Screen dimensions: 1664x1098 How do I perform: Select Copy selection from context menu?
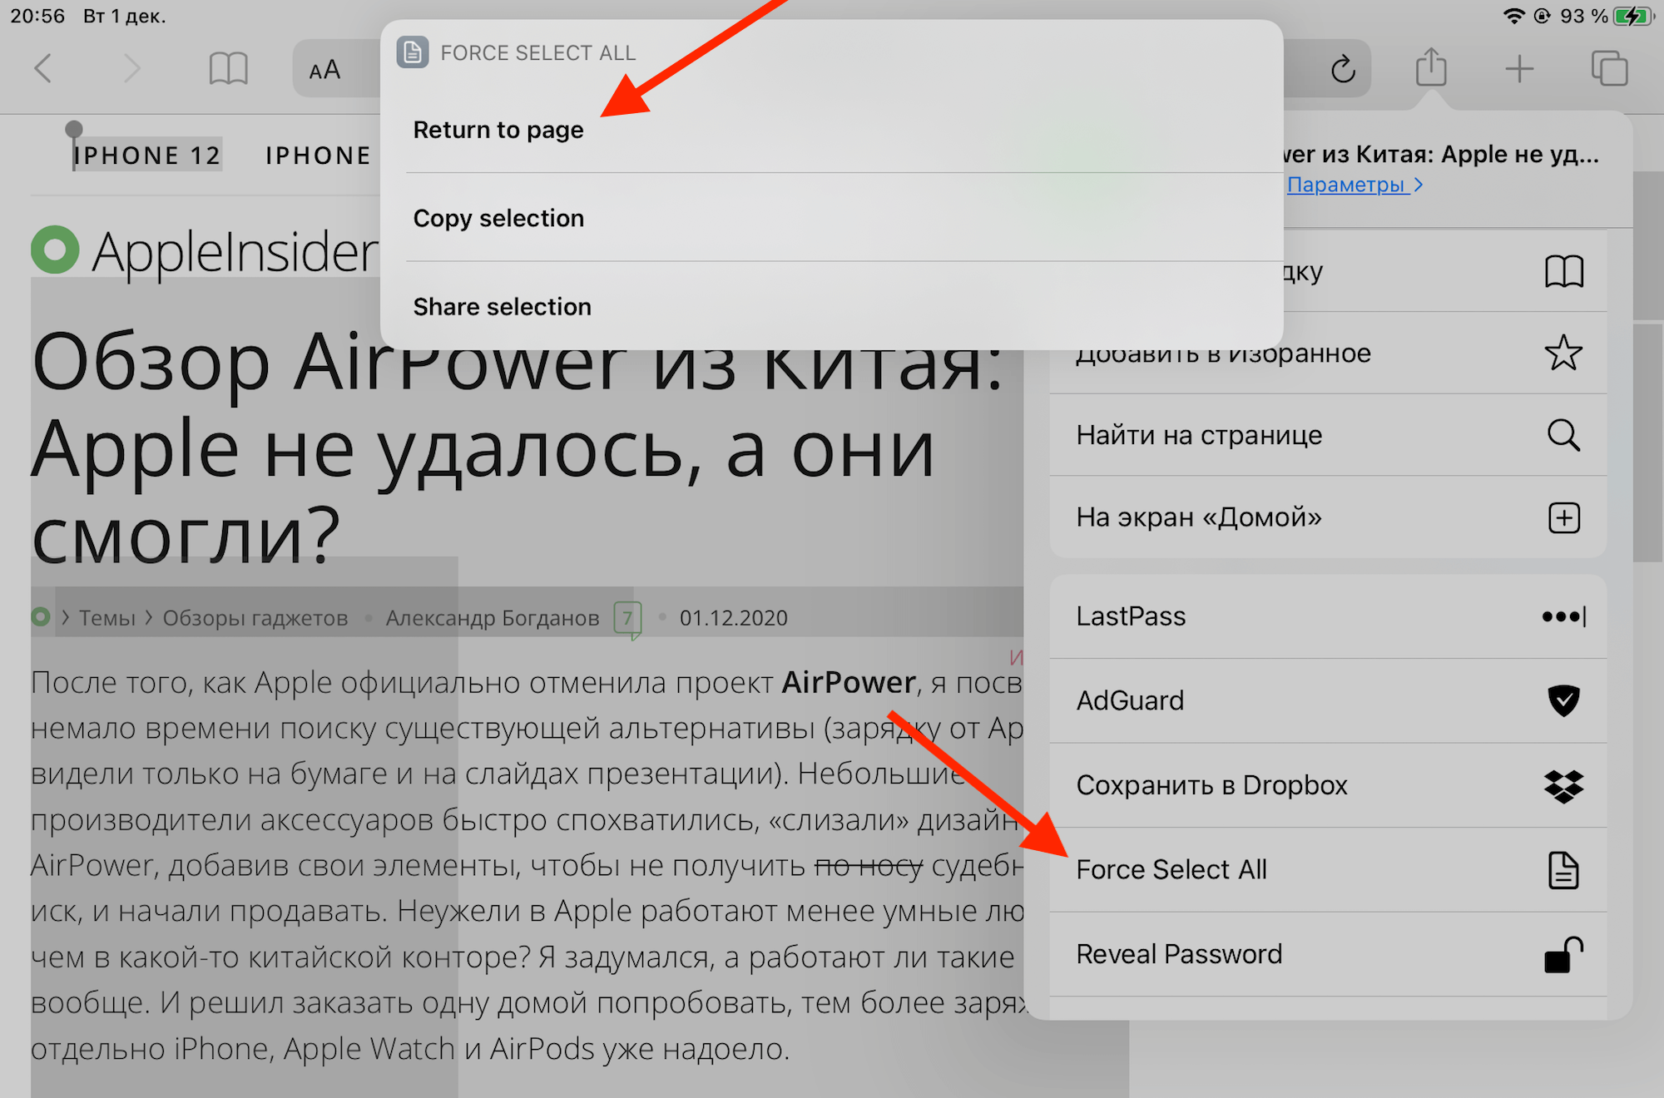498,220
